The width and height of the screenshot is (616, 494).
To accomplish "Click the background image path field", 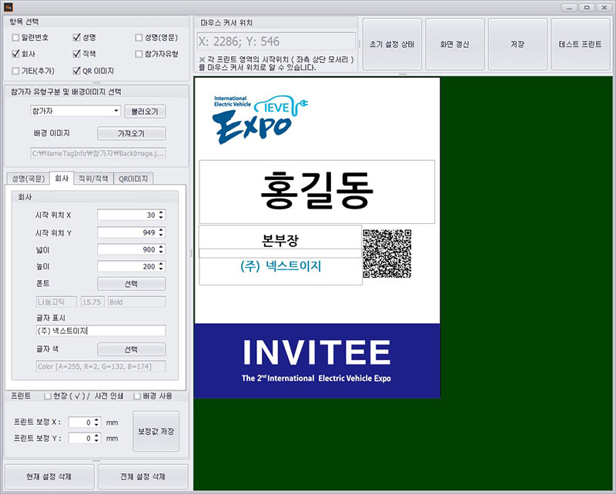I will click(98, 153).
